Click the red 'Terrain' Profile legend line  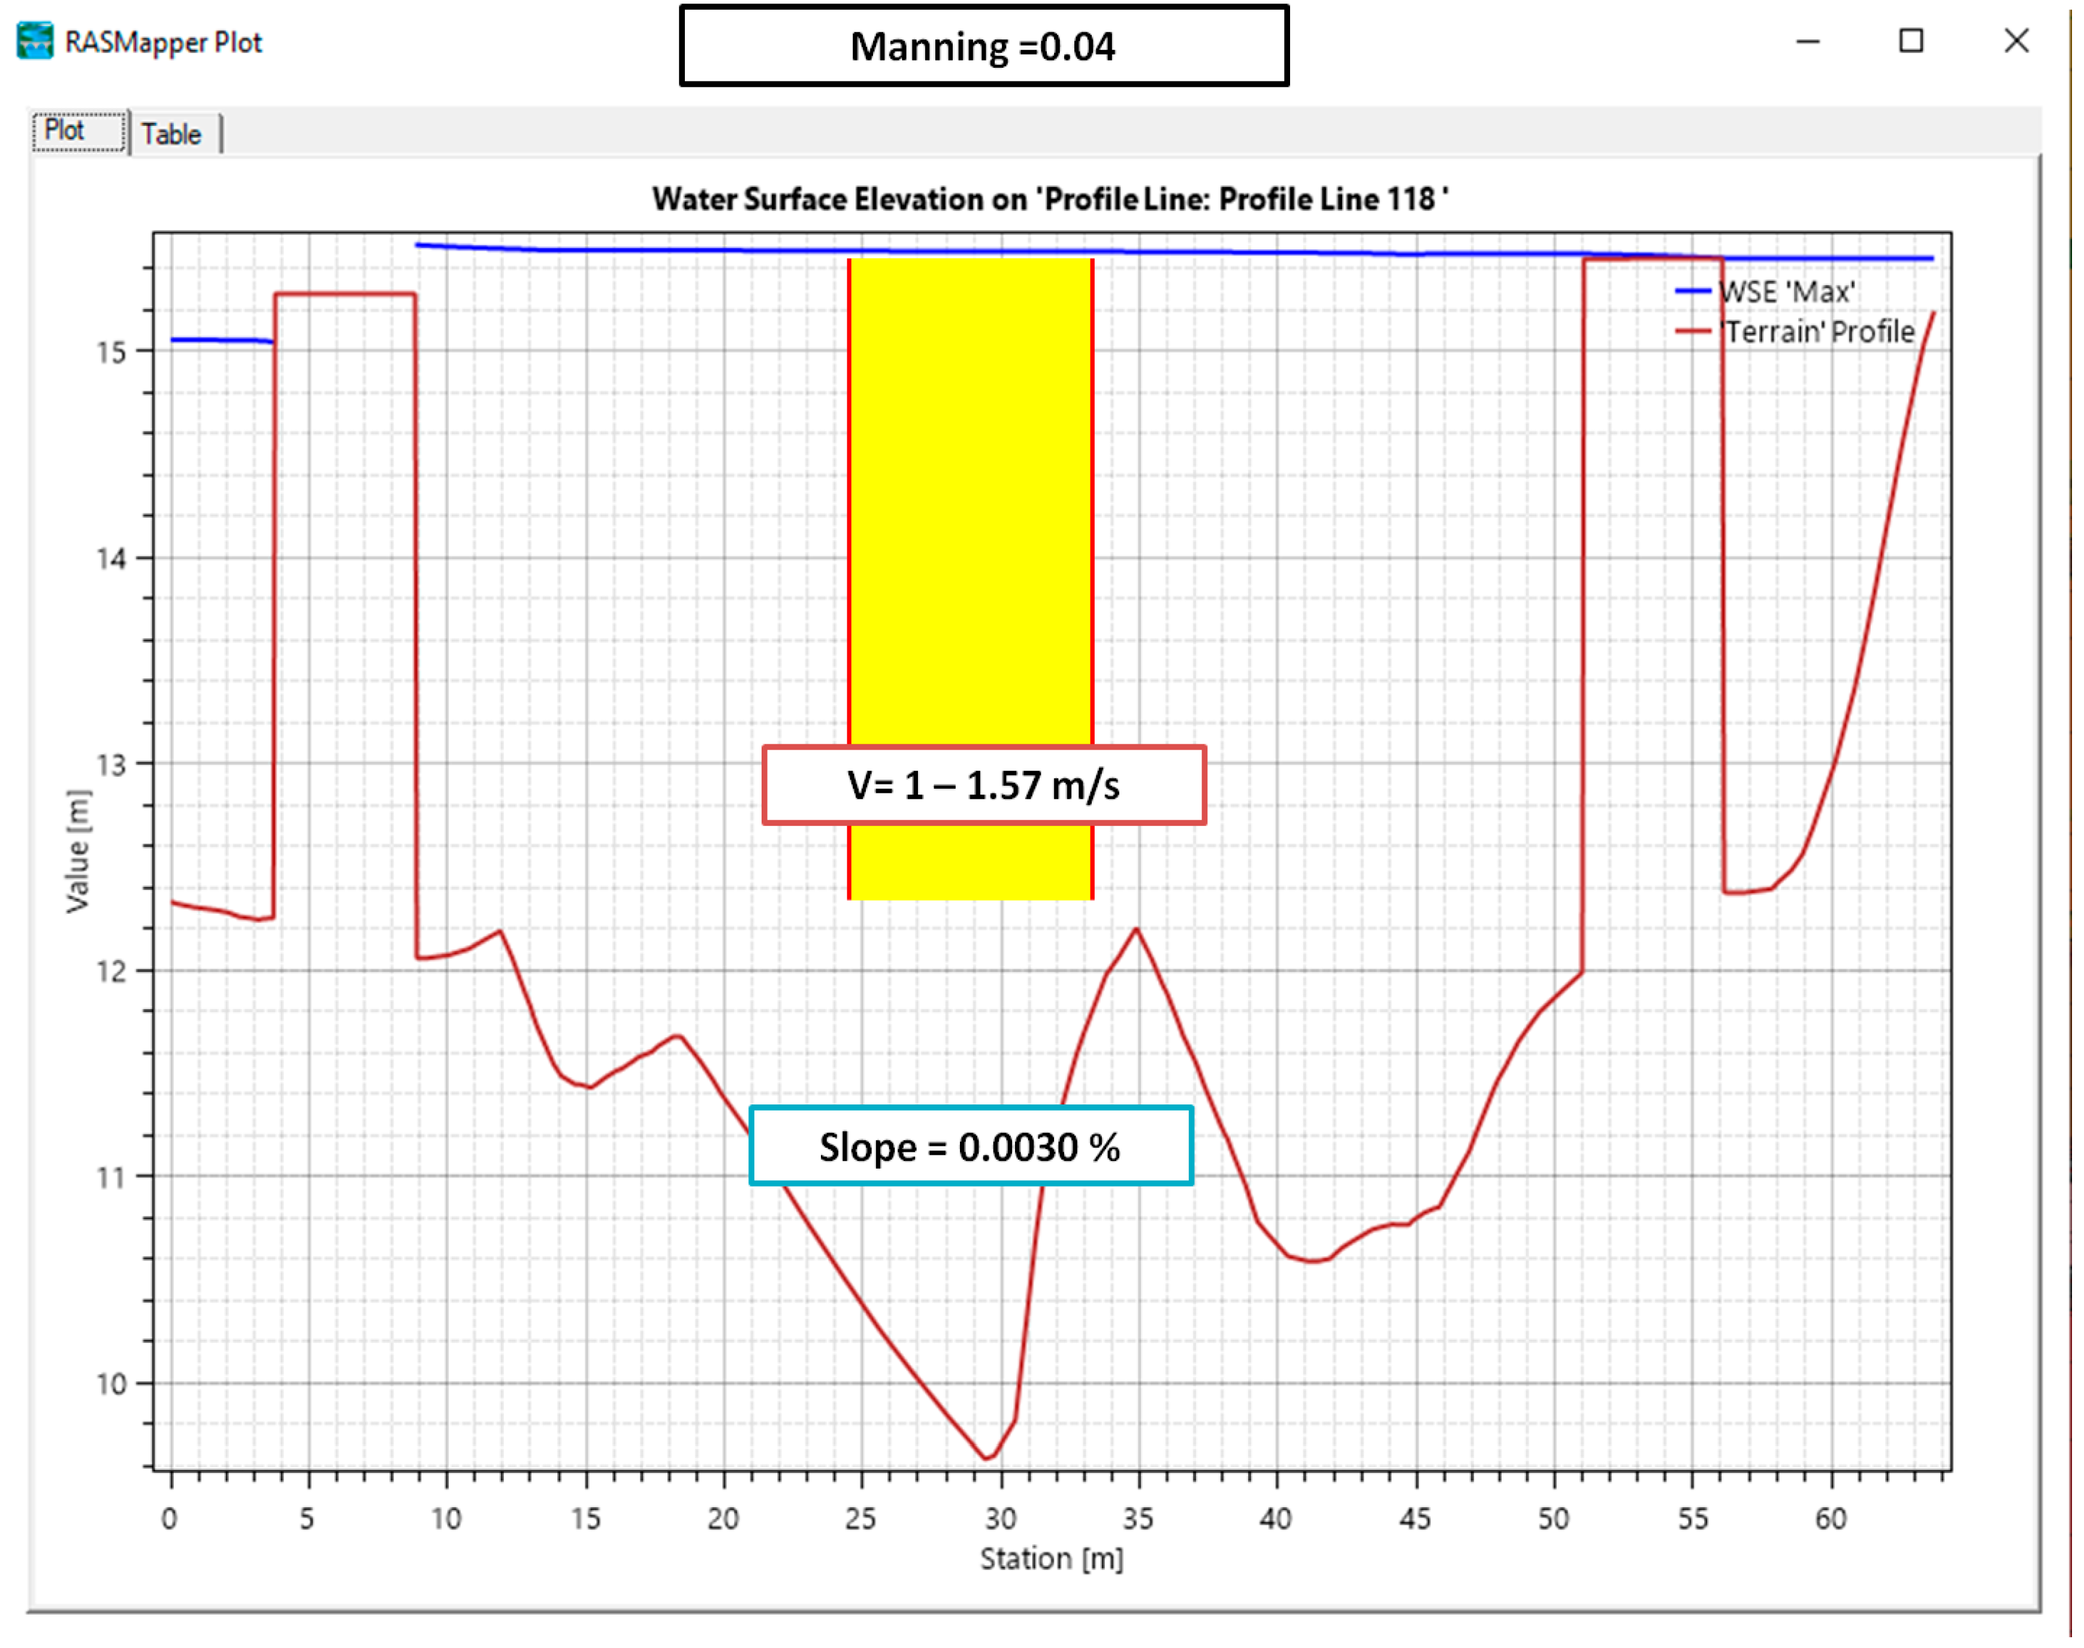pos(1692,331)
